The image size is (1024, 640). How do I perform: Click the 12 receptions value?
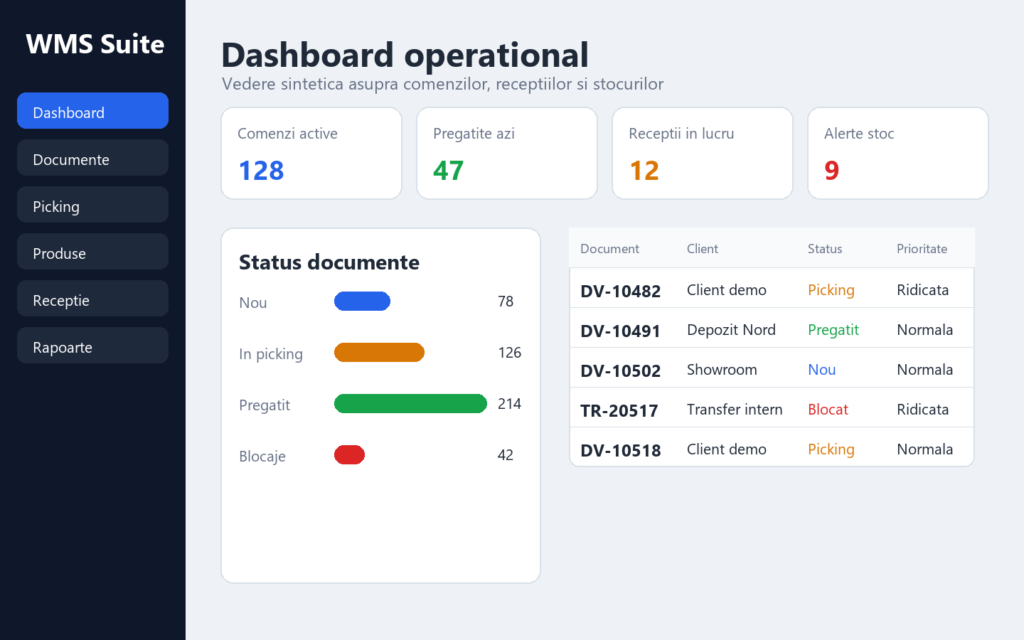644,171
